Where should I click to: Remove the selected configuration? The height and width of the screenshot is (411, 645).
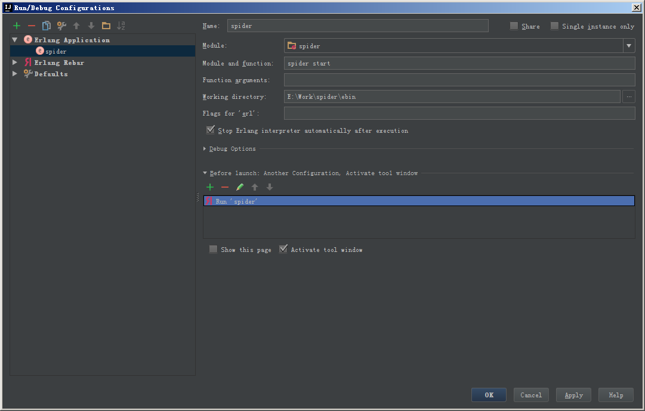pos(31,26)
